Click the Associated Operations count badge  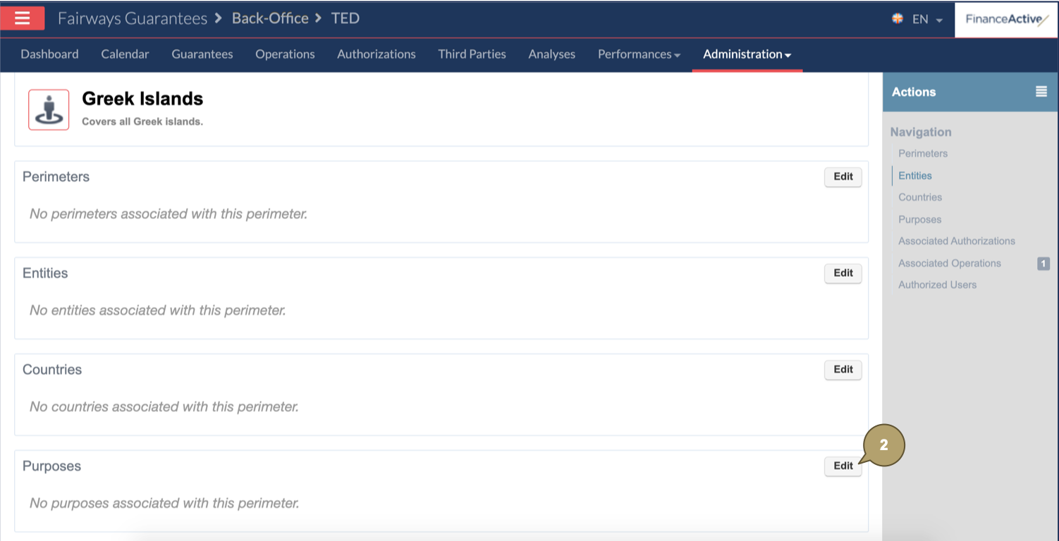[1043, 263]
